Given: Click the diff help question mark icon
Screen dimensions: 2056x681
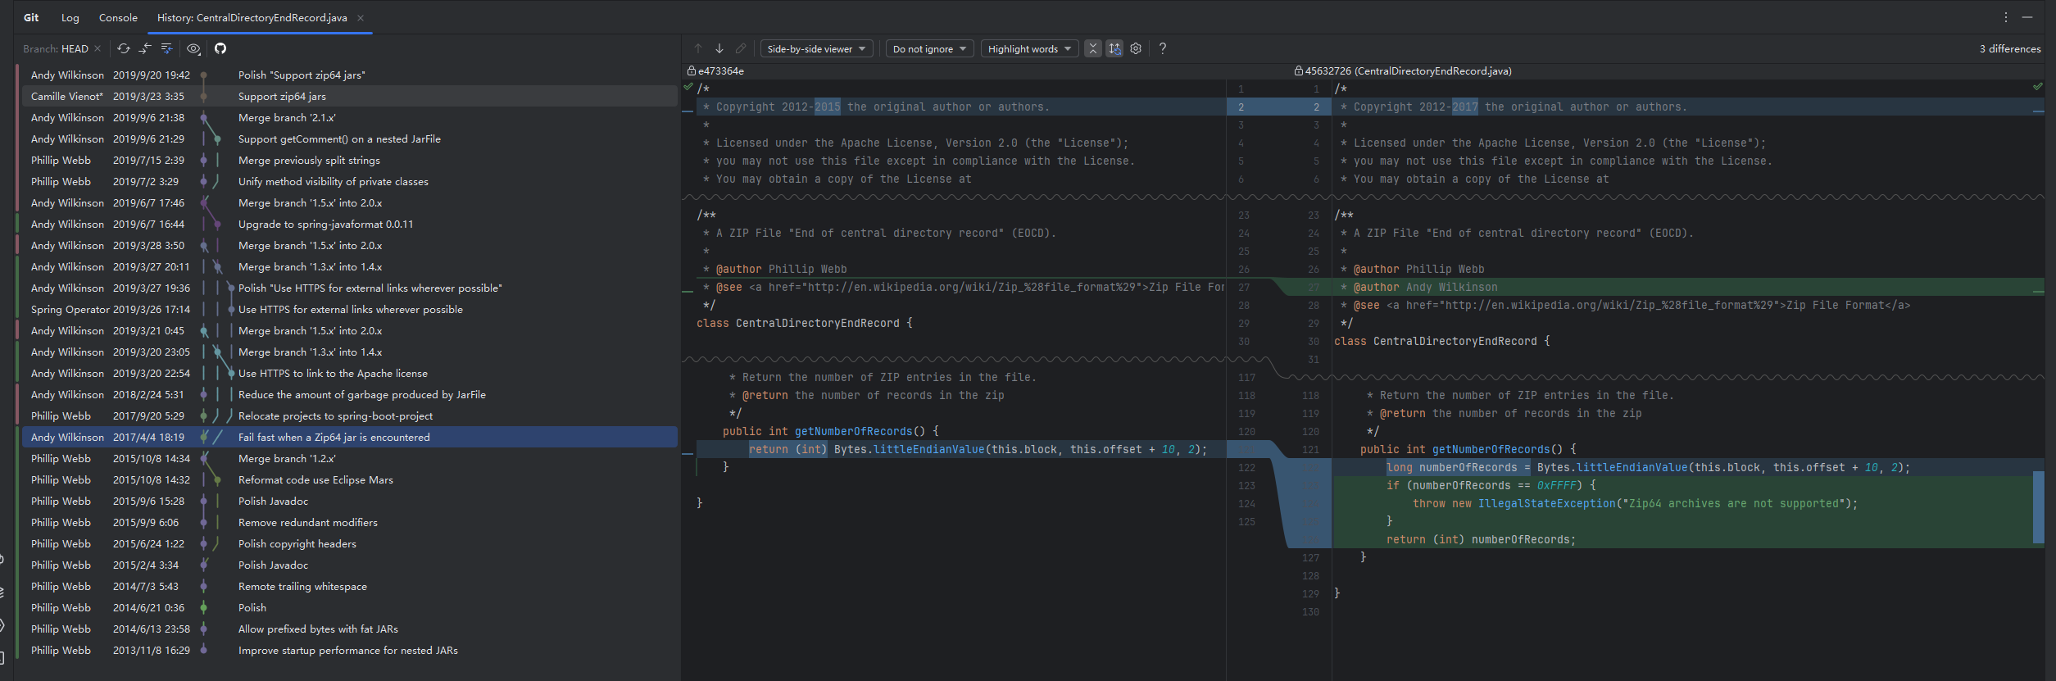Looking at the screenshot, I should tap(1162, 49).
